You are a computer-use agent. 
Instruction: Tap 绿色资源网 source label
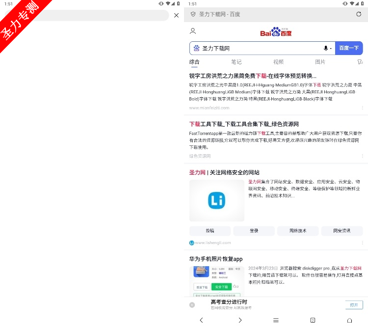[x=200, y=156]
